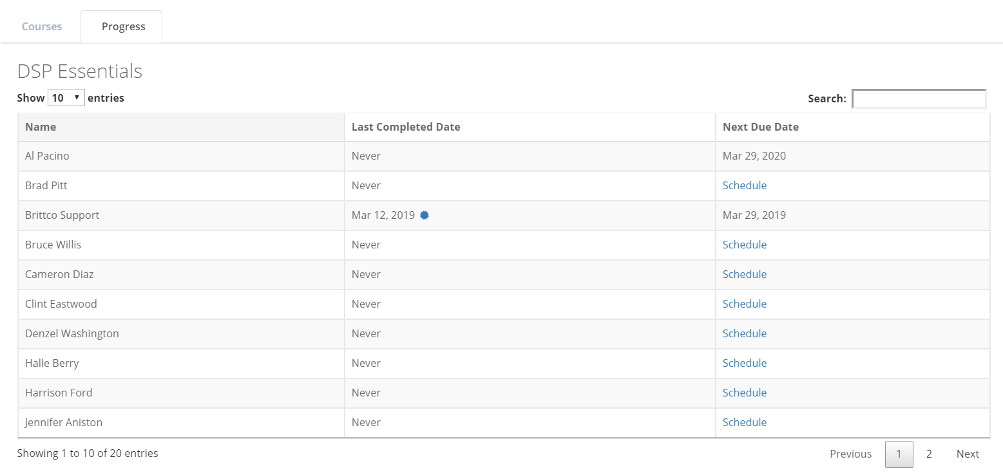Open Schedule link for Bruce Willis
The image size is (1003, 475).
[744, 245]
